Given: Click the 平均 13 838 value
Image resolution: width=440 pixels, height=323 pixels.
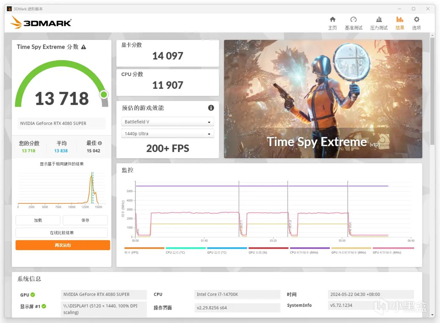Looking at the screenshot, I should 61,151.
